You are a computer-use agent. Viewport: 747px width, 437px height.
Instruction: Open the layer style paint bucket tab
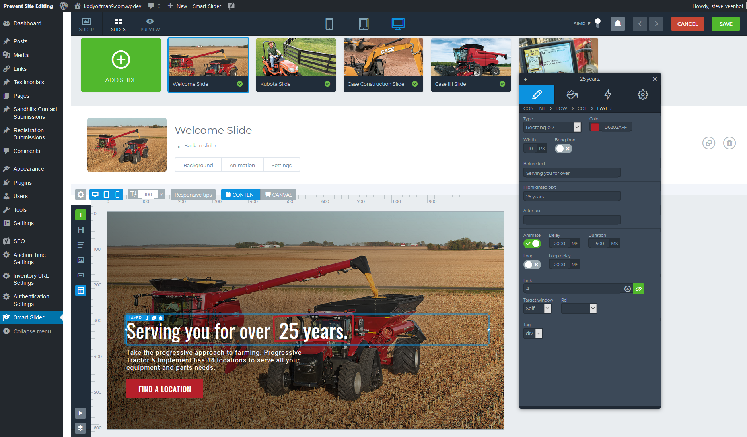point(572,95)
